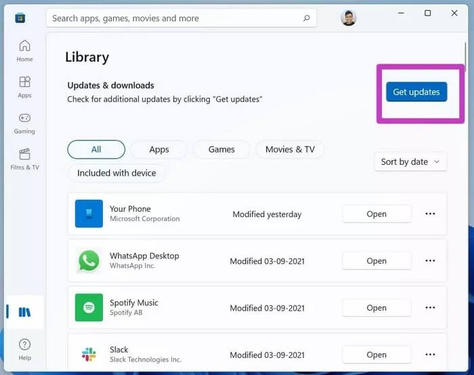Viewport: 474px width, 375px height.
Task: Filter library by Movies & TV
Action: [290, 149]
